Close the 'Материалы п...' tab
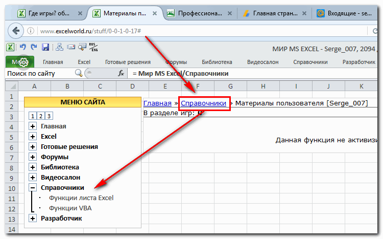Image resolution: width=383 pixels, height=239 pixels. pos(155,13)
